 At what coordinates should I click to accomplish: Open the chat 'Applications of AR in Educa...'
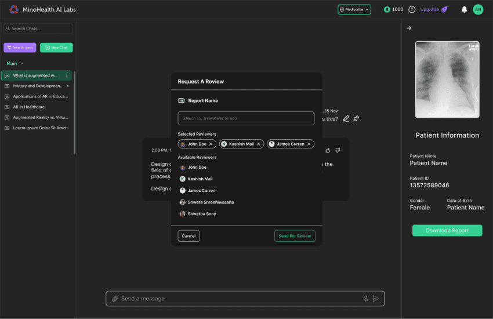pos(36,96)
